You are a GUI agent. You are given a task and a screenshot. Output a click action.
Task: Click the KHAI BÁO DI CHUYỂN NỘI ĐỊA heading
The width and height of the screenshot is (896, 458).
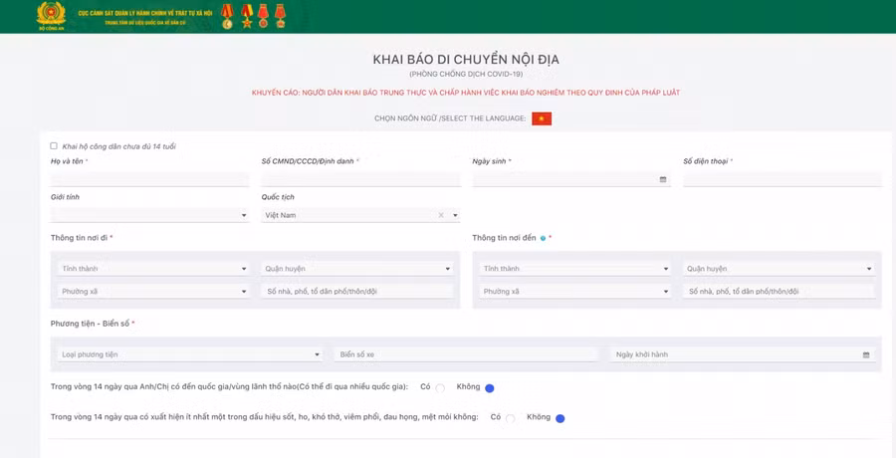tap(466, 60)
